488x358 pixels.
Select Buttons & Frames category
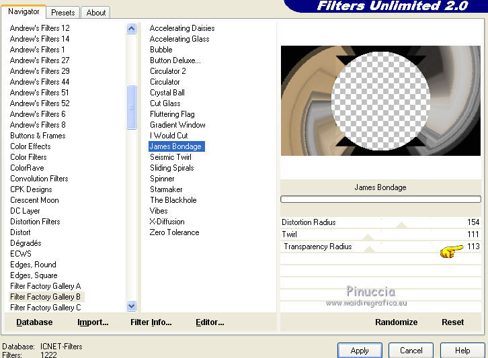[x=38, y=136]
